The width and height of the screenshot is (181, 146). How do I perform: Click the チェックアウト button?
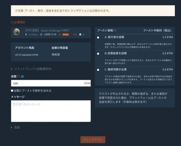point(93,140)
